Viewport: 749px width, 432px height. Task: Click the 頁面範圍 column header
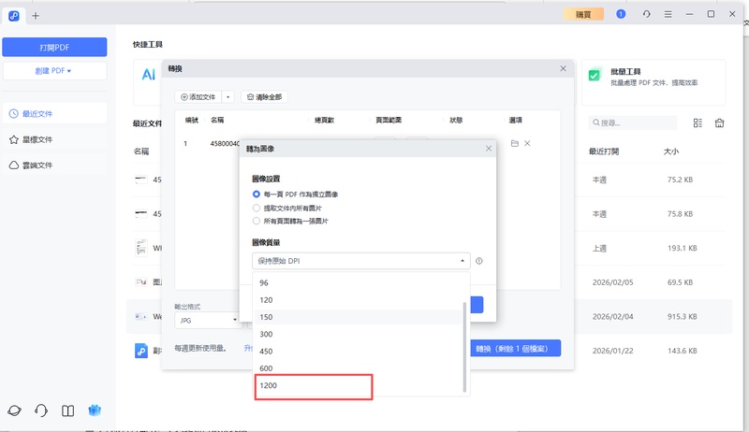[389, 121]
